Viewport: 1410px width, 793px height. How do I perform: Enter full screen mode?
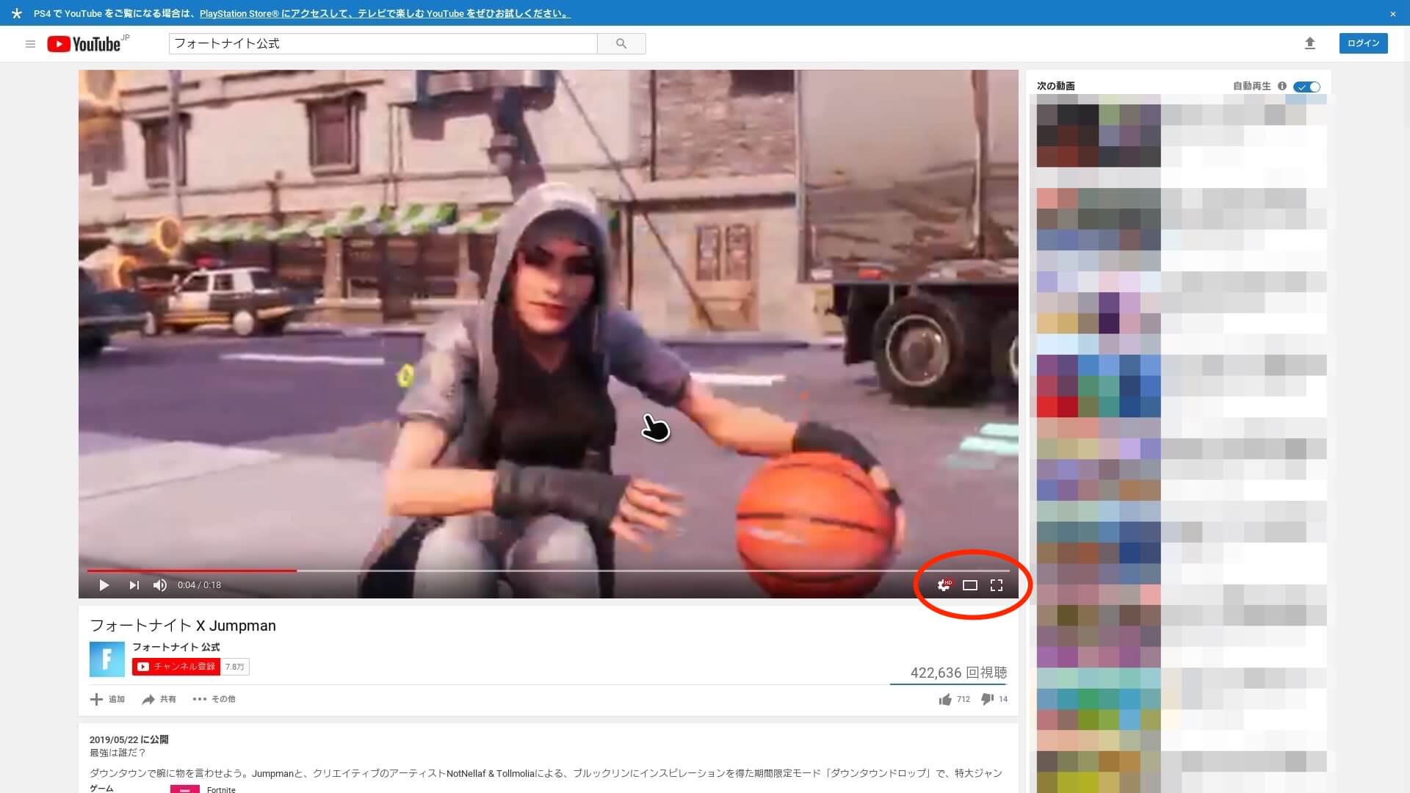coord(997,585)
